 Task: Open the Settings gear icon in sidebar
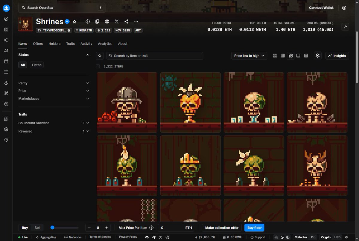click(x=6, y=129)
